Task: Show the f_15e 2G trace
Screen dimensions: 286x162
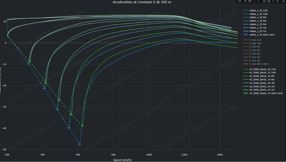Action: (251, 57)
